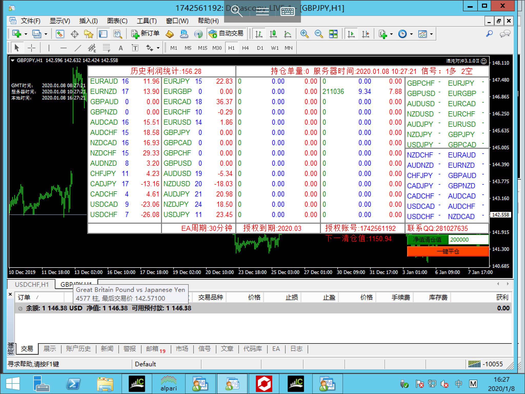The height and width of the screenshot is (394, 525).
Task: Toggle the chart shift button
Action: pos(366,34)
